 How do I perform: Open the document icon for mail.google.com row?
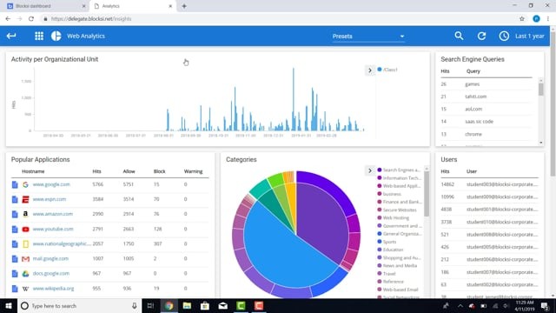(x=15, y=259)
